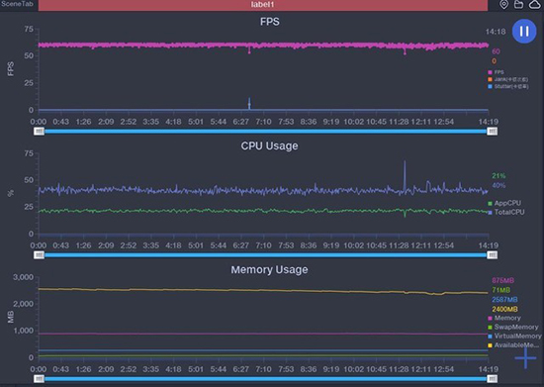Pause the performance recording
Screen dimensions: 544x387
pyautogui.click(x=524, y=32)
